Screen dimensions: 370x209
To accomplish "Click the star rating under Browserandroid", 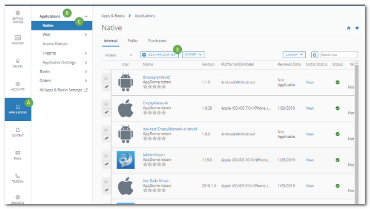I will 154,87.
